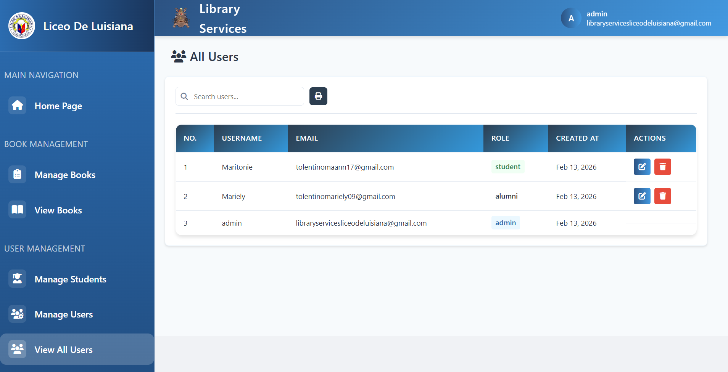Image resolution: width=728 pixels, height=372 pixels.
Task: Click the Manage Students graduation icon
Action: [x=17, y=279]
